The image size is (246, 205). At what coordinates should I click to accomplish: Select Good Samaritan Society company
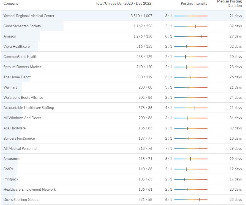22,26
